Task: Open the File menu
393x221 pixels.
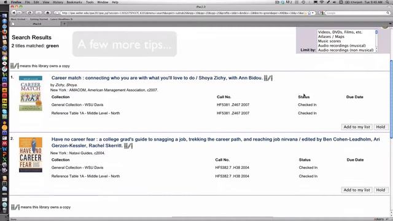Action: [27, 2]
